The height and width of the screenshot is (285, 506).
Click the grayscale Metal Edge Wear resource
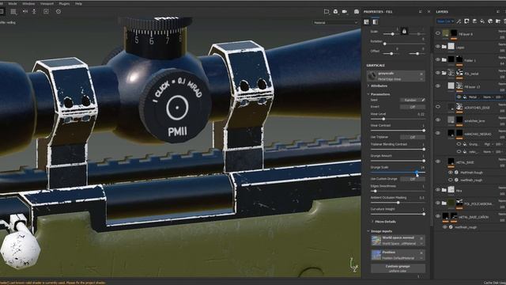point(396,76)
